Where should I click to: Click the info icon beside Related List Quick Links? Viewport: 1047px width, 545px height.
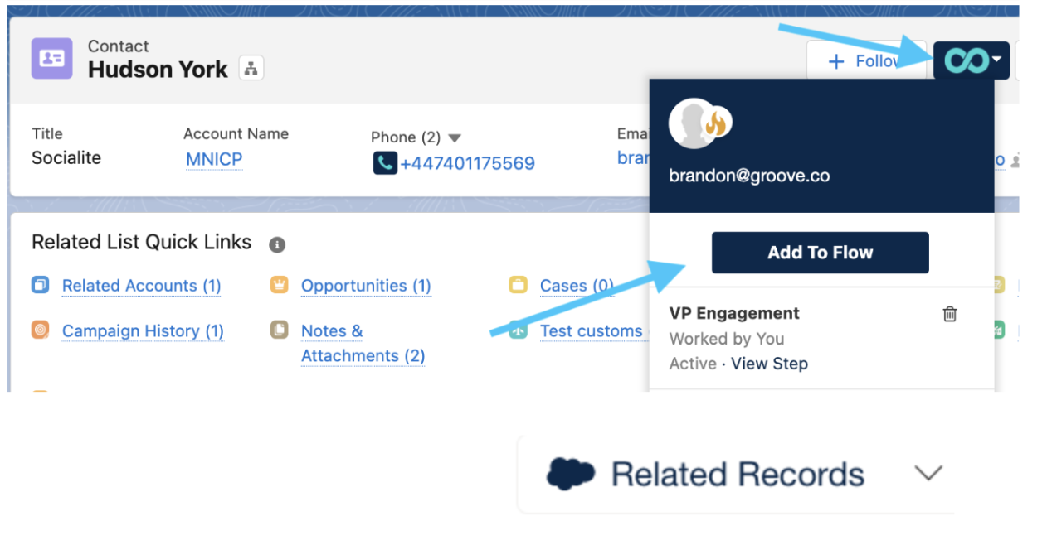point(277,244)
